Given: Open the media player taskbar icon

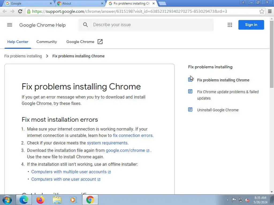Looking at the screenshot, I should point(73,200).
